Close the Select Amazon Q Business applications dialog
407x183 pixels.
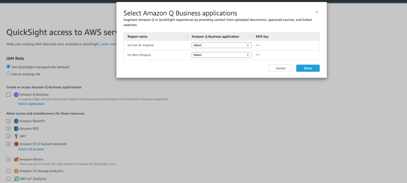pyautogui.click(x=317, y=12)
